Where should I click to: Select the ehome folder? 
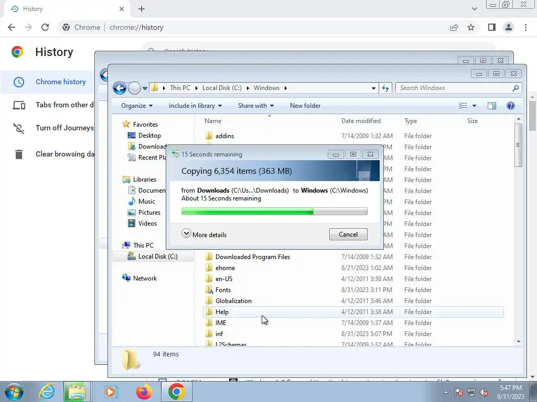pyautogui.click(x=225, y=267)
